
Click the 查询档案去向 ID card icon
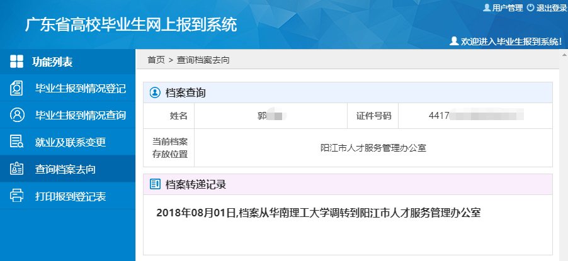click(x=17, y=169)
